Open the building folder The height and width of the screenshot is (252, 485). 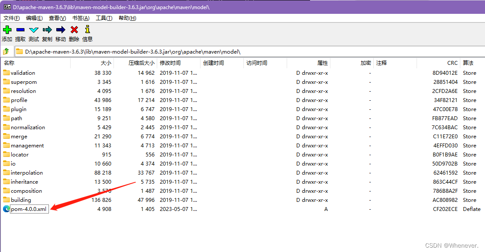pos(19,200)
